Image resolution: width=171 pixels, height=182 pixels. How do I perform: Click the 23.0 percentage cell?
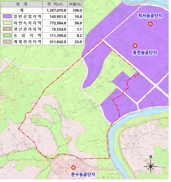[78, 42]
